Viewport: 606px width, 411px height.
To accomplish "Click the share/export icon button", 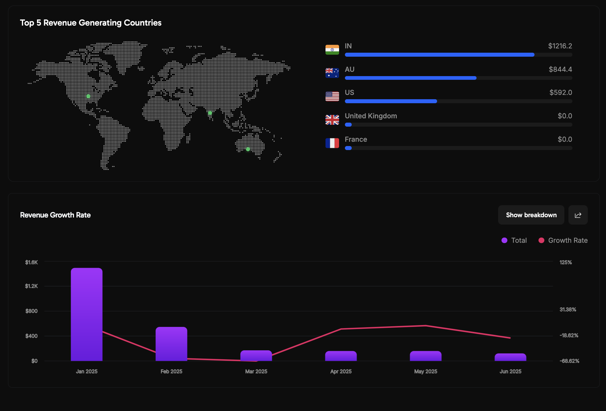I will click(x=578, y=215).
